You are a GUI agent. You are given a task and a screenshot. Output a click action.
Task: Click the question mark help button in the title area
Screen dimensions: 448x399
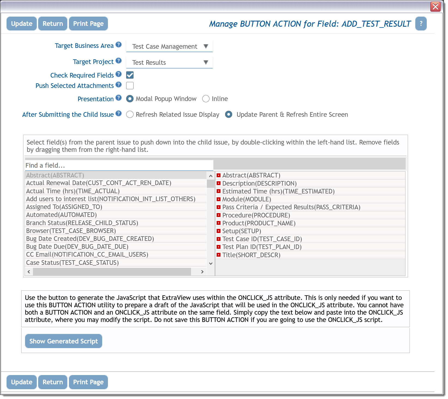coord(421,24)
